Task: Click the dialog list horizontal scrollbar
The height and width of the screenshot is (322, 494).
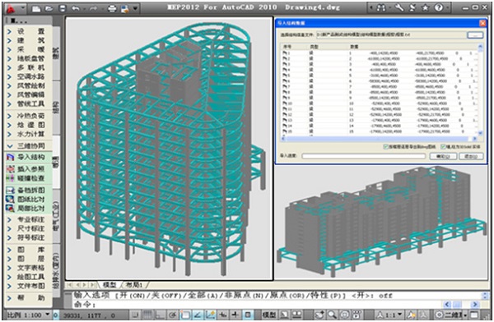Action: pos(380,138)
